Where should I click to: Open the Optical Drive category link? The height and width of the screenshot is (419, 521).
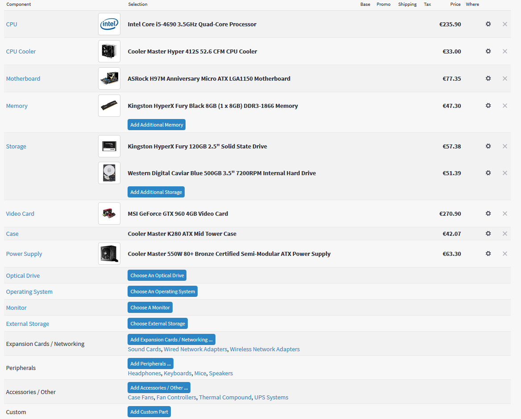[23, 275]
